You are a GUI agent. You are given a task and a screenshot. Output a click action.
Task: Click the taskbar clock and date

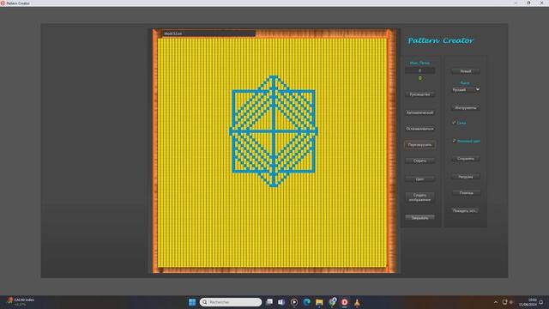point(528,302)
